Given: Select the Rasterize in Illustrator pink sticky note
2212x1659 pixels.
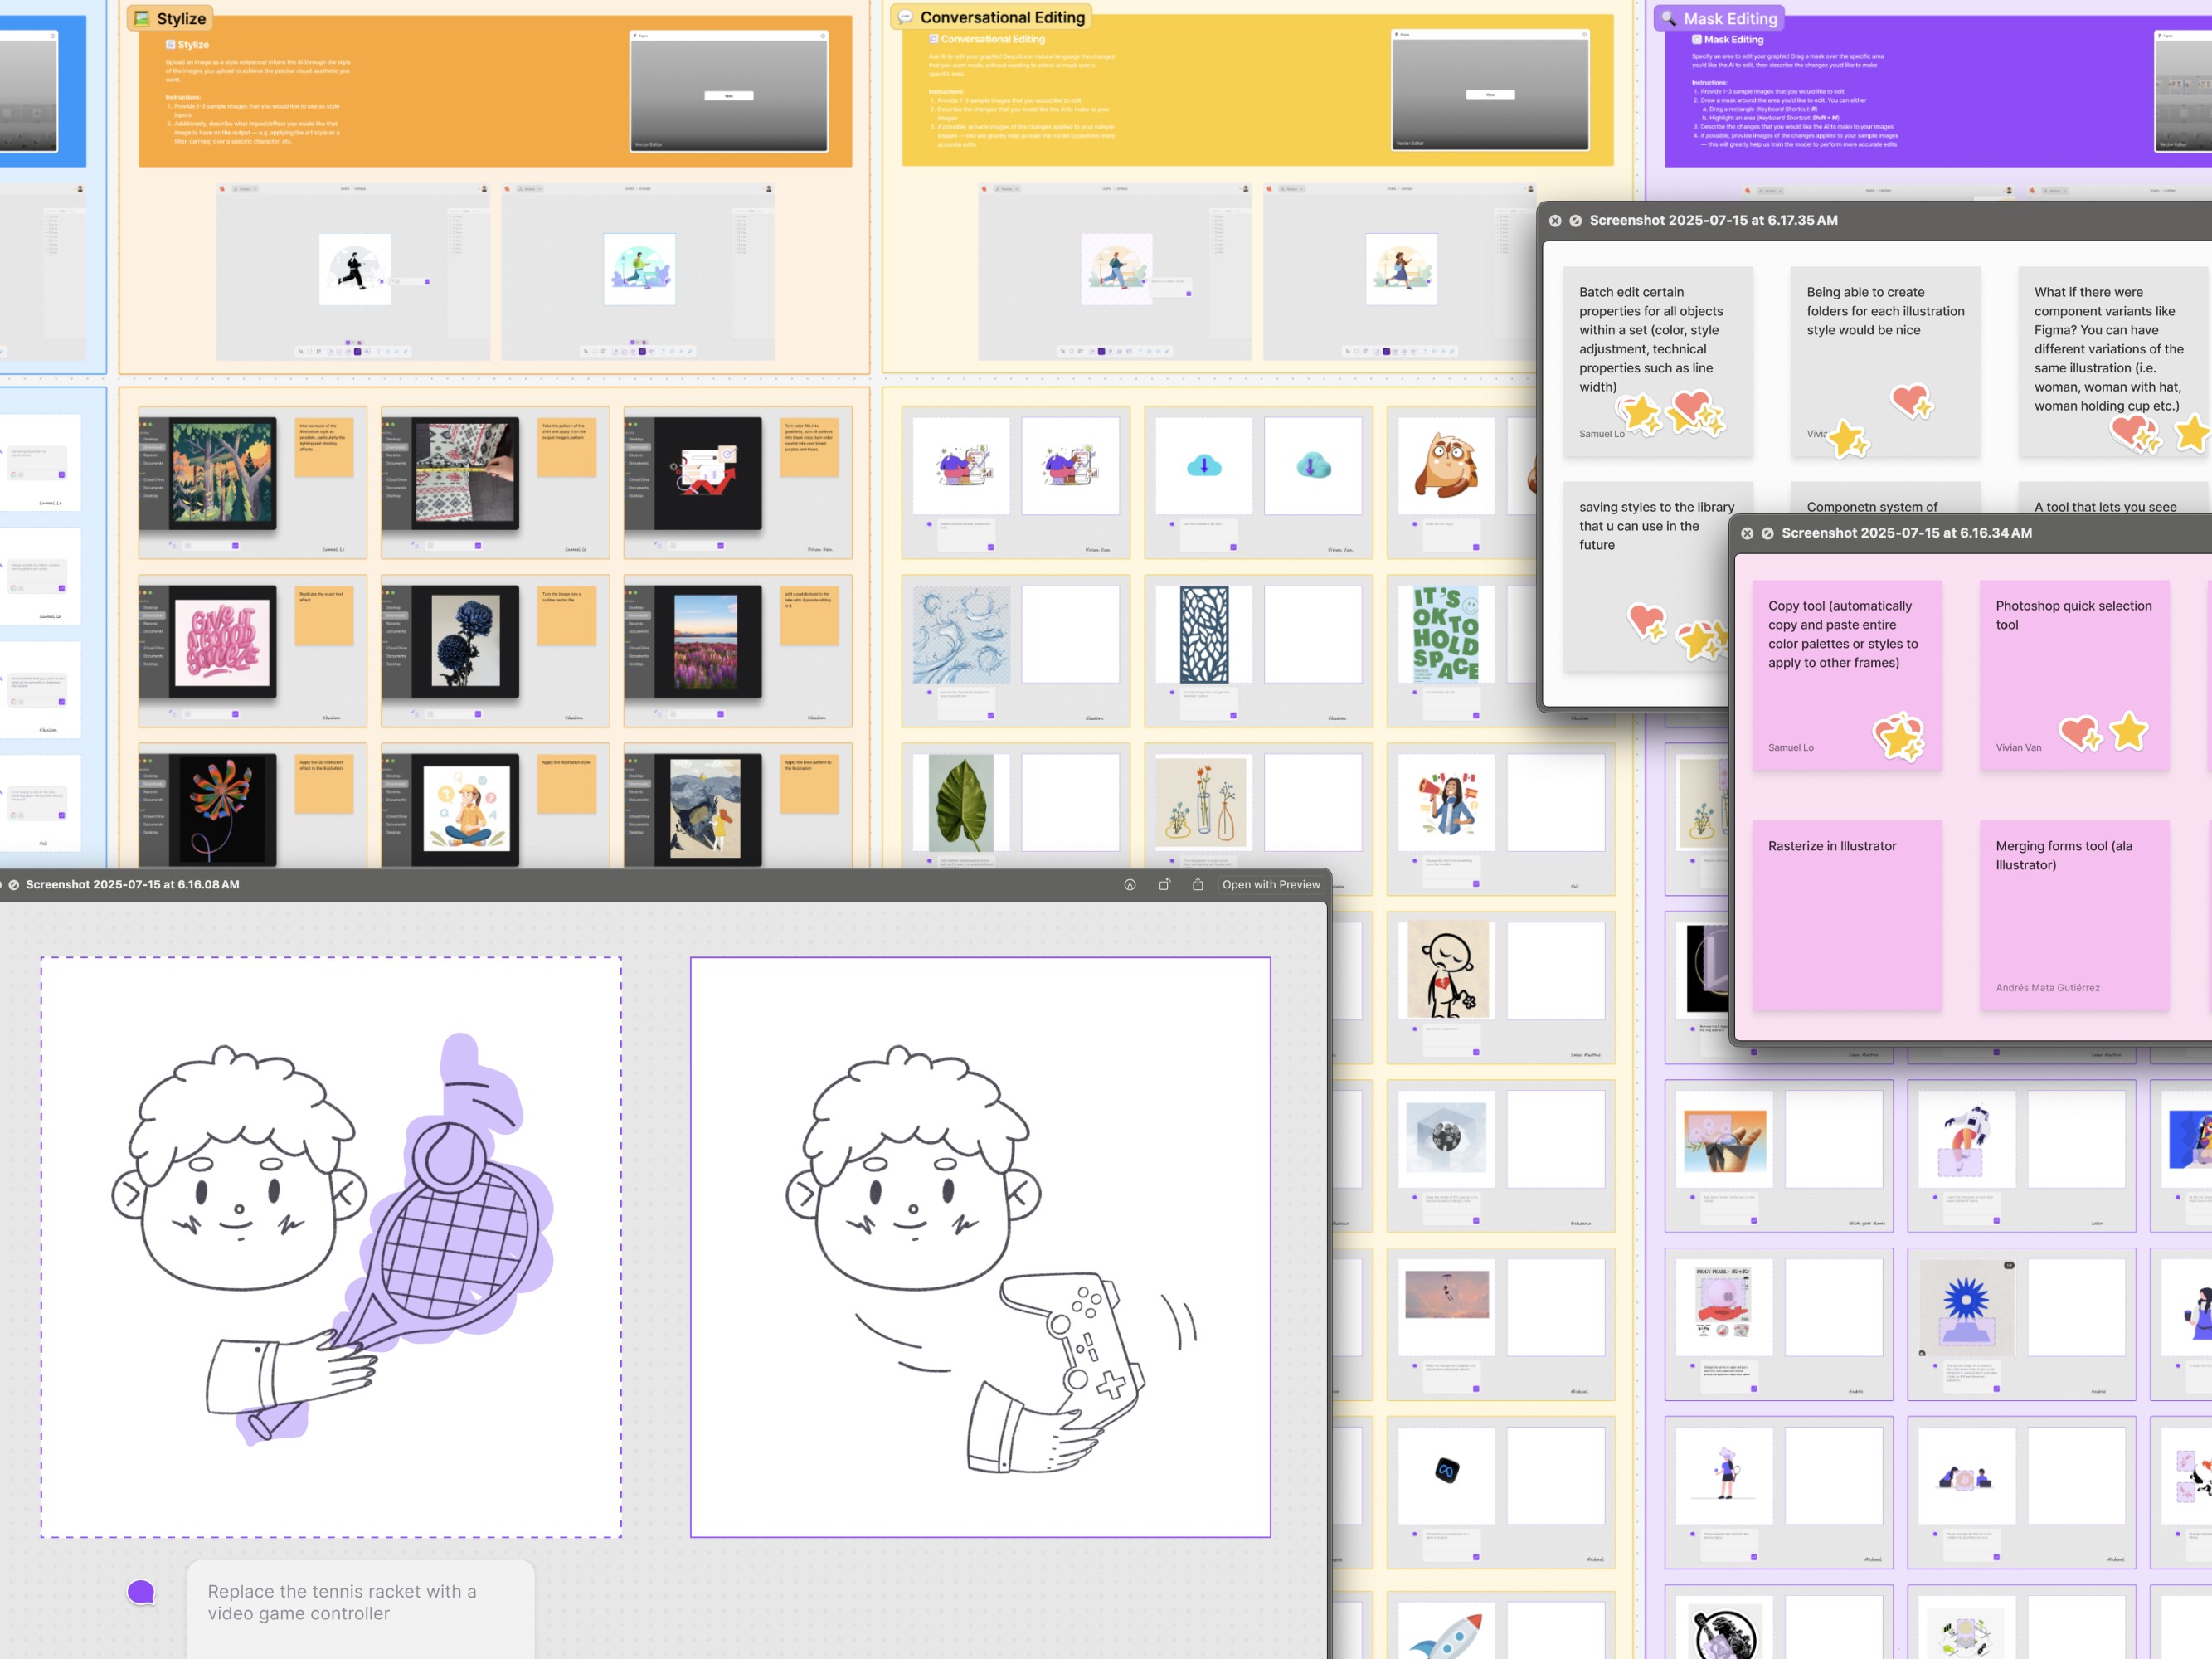Looking at the screenshot, I should click(x=1846, y=914).
